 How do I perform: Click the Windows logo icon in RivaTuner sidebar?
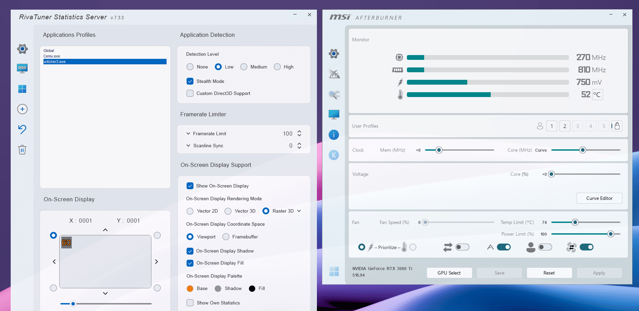pos(22,89)
